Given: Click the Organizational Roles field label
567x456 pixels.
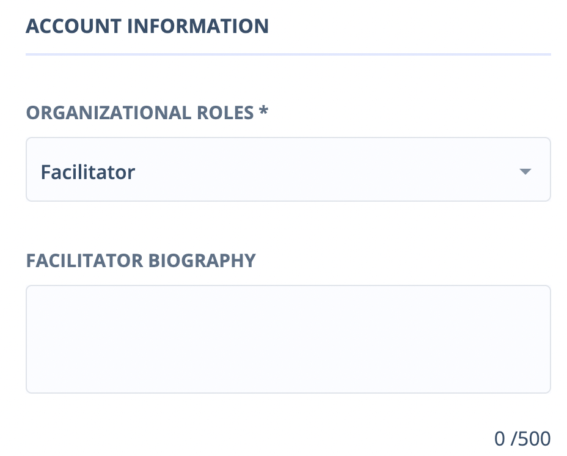Looking at the screenshot, I should coord(139,113).
